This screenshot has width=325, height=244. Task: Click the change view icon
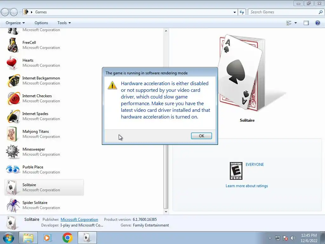tap(289, 23)
